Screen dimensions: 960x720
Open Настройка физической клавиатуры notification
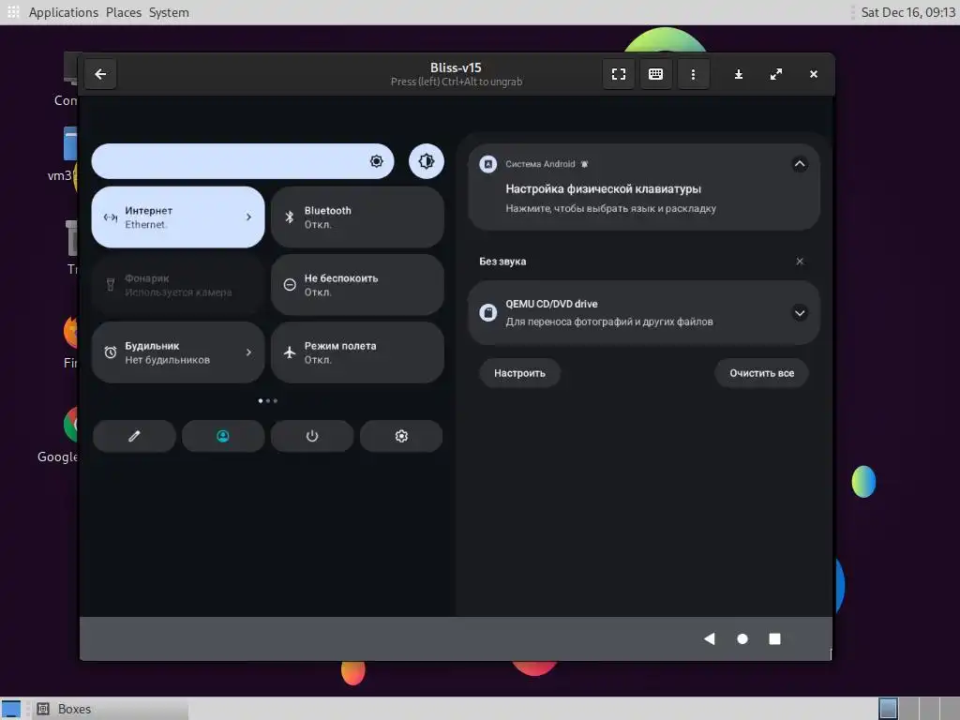coord(644,187)
